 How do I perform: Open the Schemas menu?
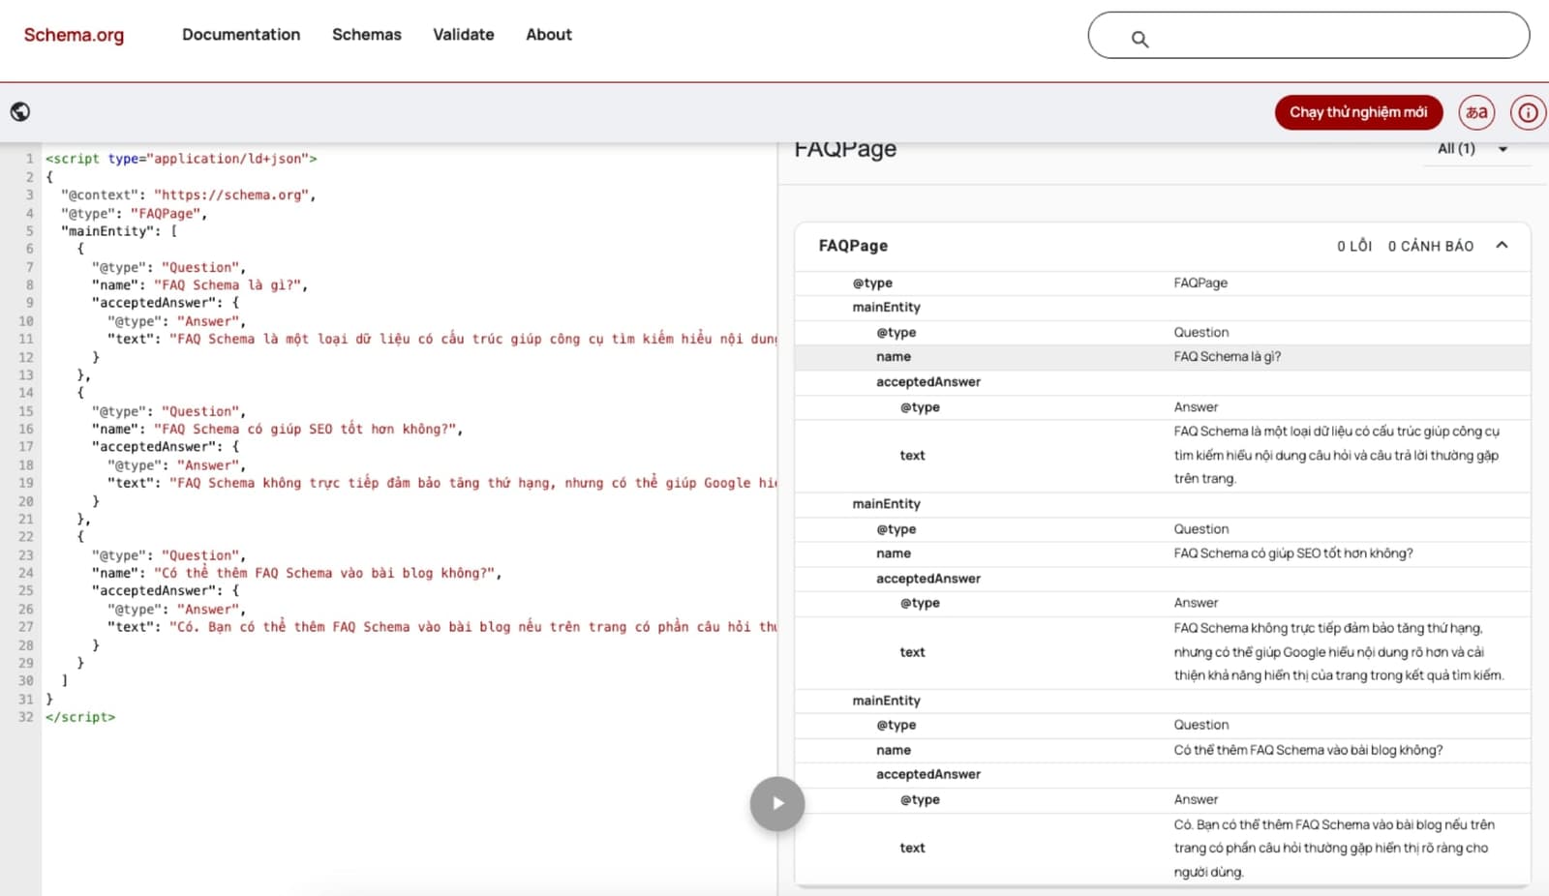coord(366,35)
